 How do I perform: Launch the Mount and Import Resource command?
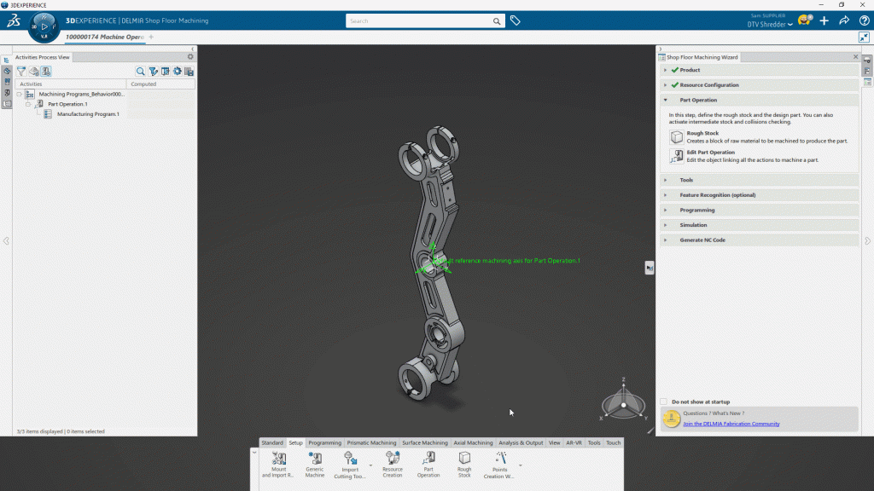point(279,459)
